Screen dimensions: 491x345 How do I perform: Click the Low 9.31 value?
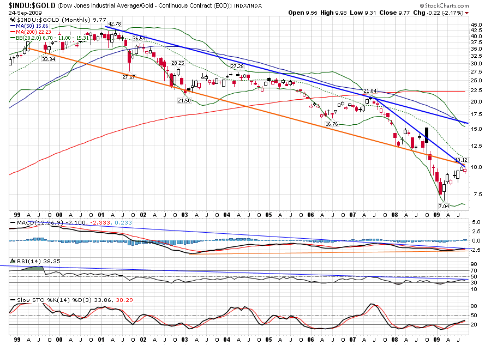[363, 13]
